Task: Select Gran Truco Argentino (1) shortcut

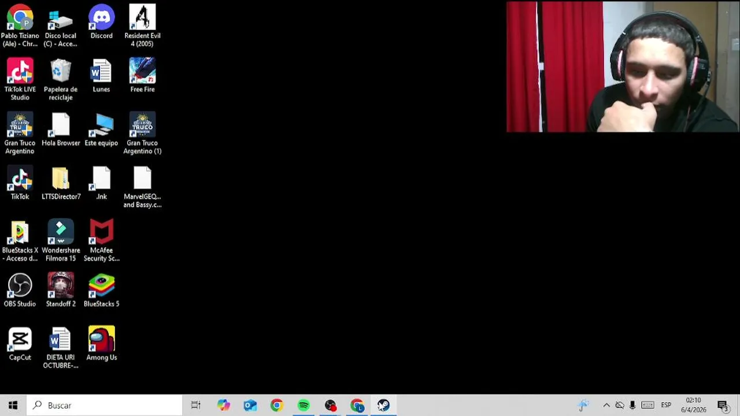Action: coord(142,133)
